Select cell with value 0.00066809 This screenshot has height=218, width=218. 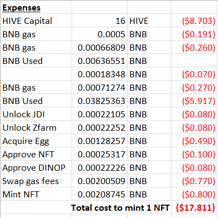[x=99, y=47]
